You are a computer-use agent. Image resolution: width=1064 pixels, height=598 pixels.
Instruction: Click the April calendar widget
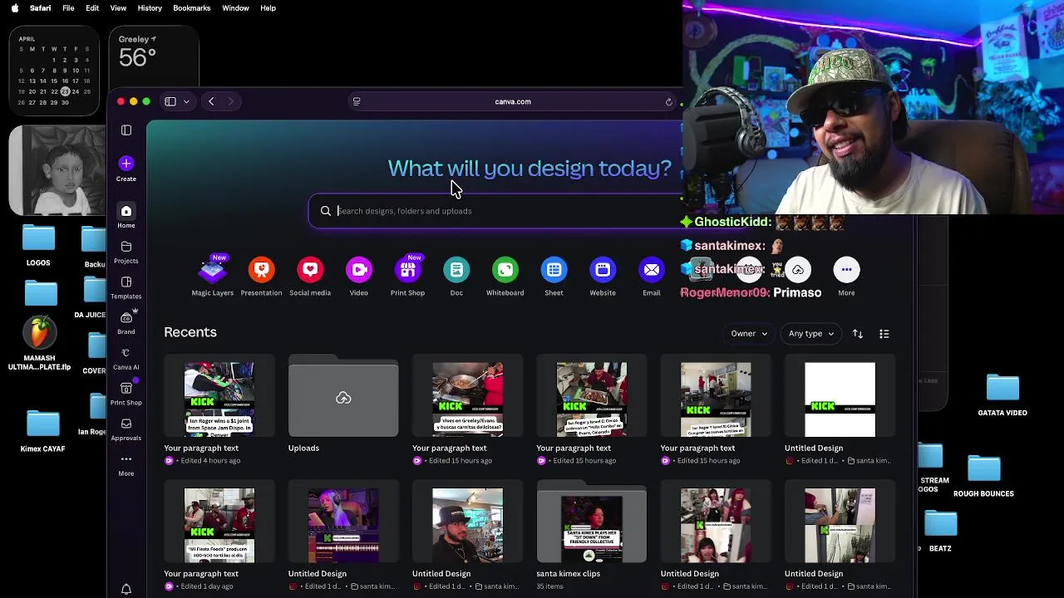(54, 71)
